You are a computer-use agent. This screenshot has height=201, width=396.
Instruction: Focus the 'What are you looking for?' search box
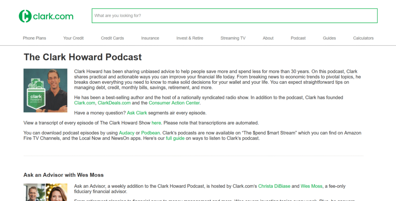234,16
